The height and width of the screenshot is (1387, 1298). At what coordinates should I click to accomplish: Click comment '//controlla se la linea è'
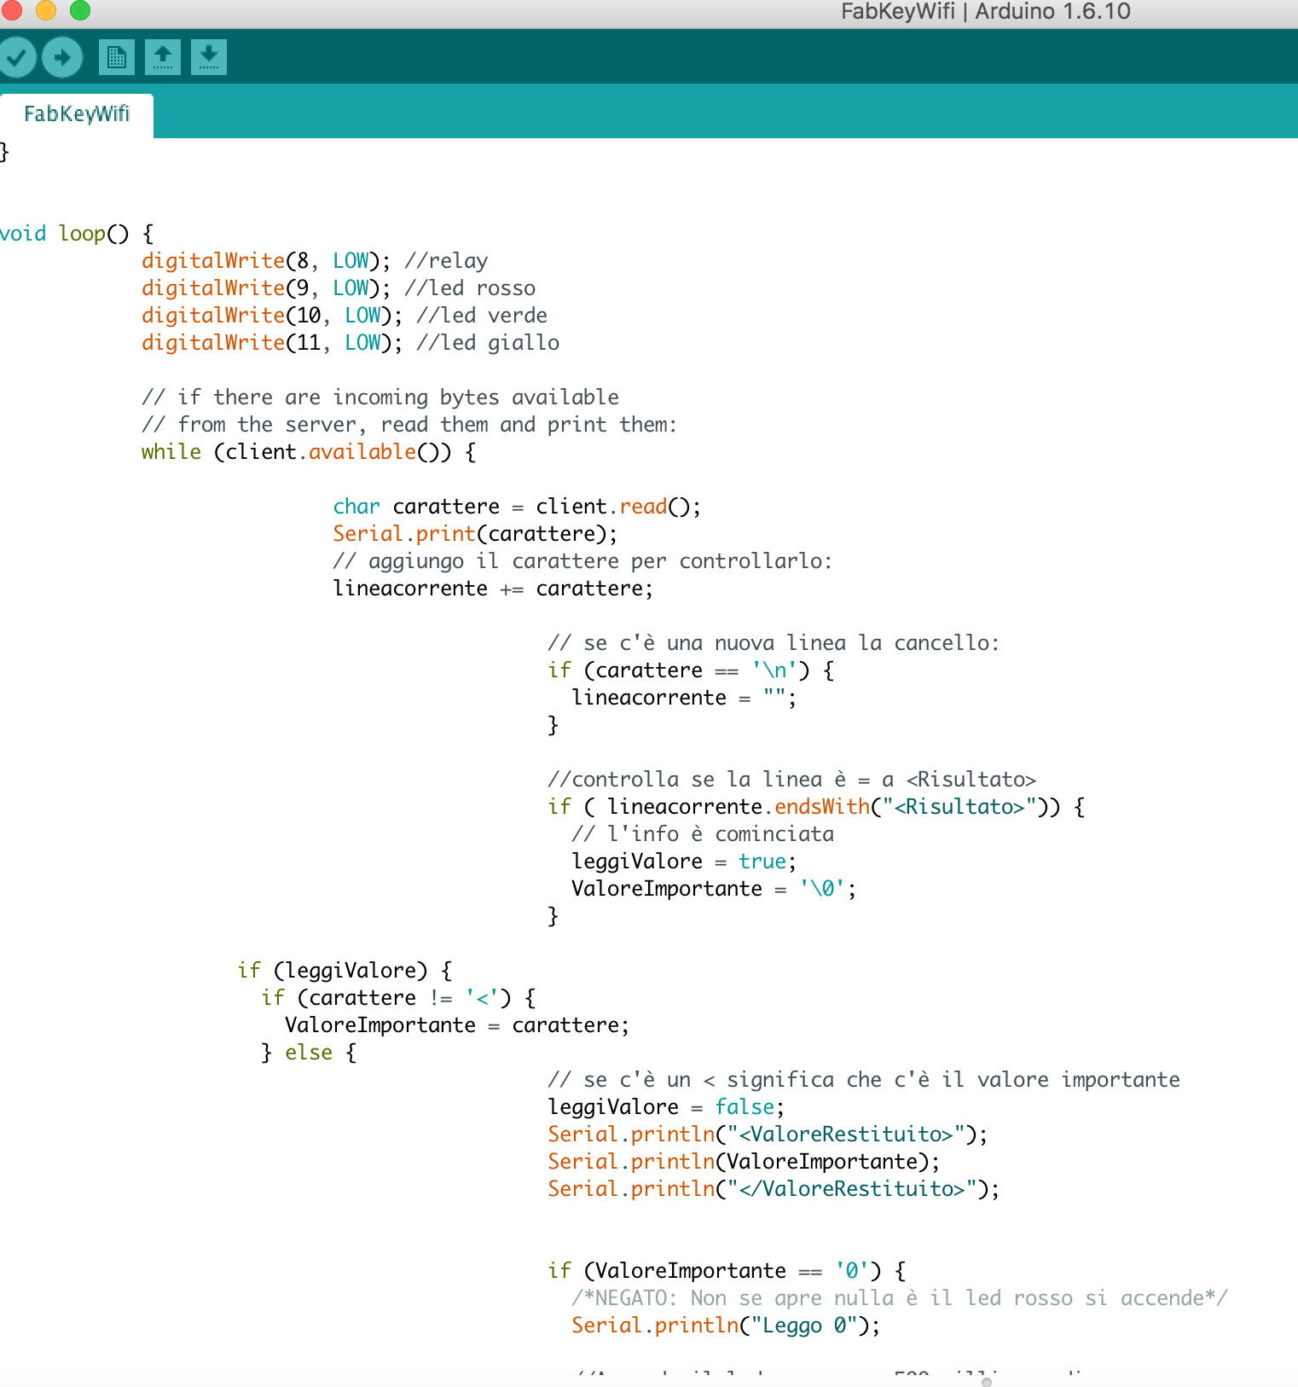pyautogui.click(x=791, y=780)
